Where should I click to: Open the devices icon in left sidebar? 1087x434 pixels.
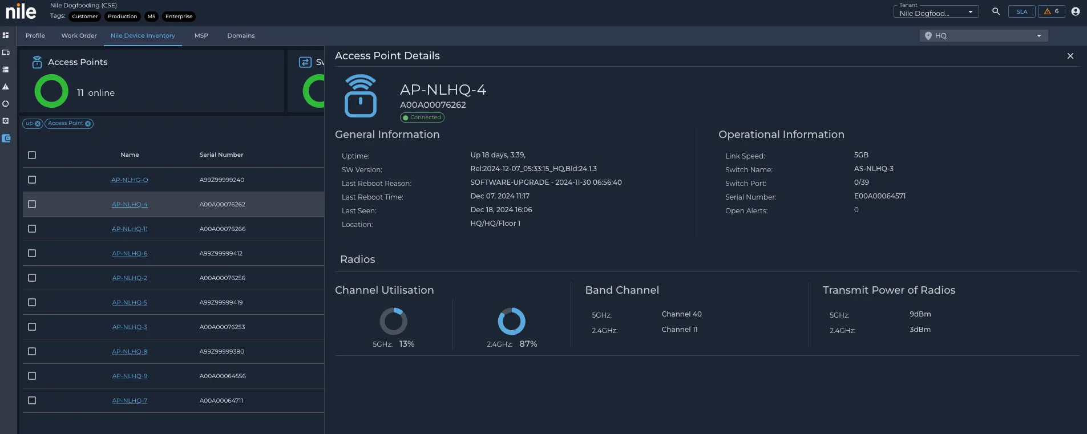[6, 52]
